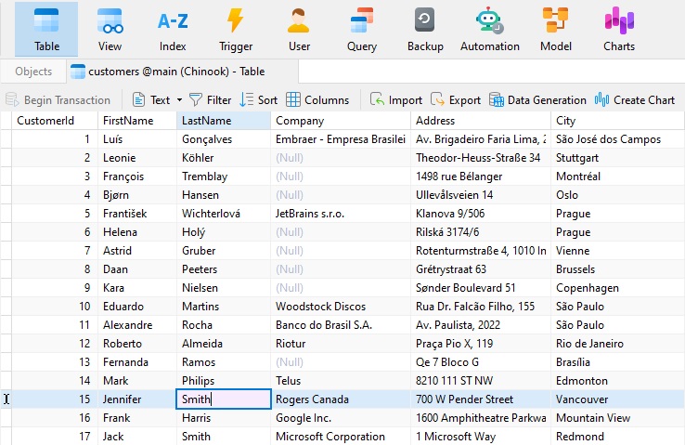Open the Backup section

point(425,30)
